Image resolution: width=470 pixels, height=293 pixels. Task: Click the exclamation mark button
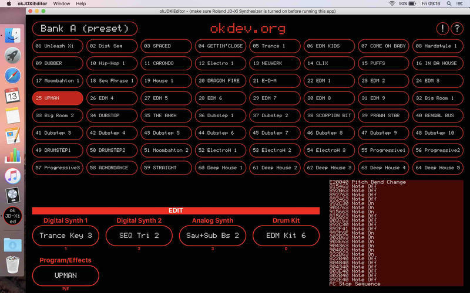pyautogui.click(x=442, y=29)
